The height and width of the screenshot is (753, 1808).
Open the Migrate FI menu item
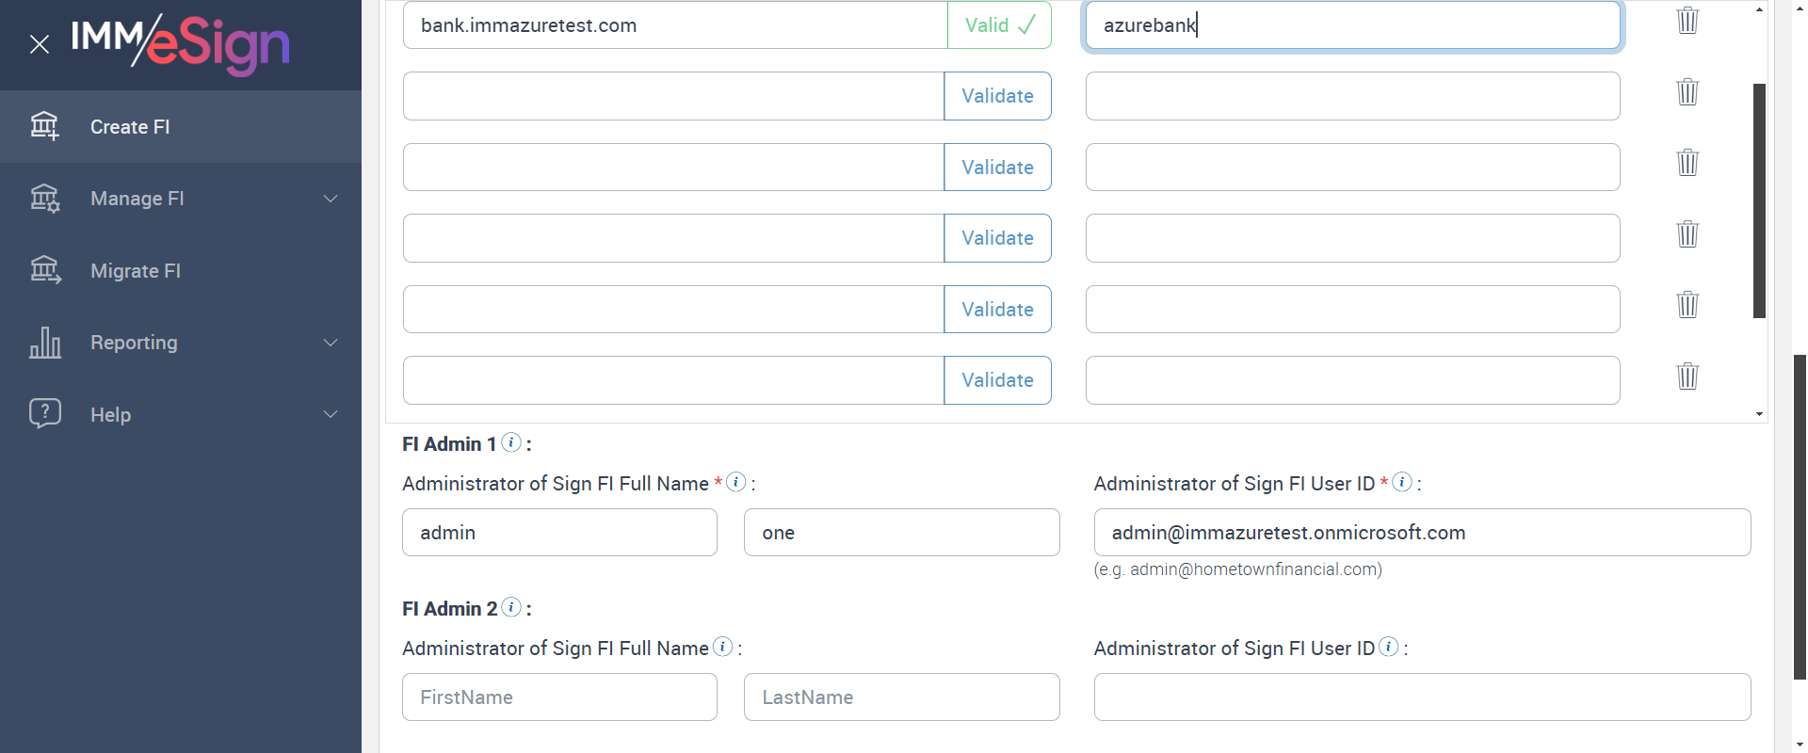[x=136, y=271]
